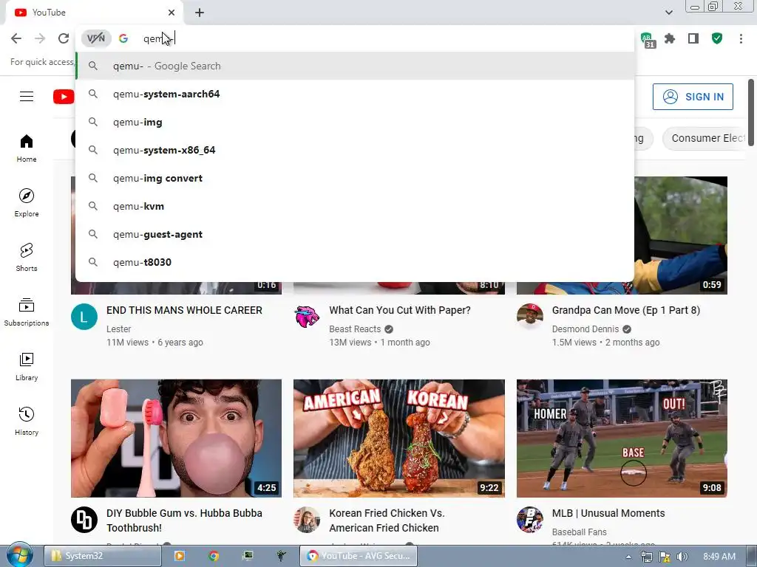This screenshot has height=567, width=757.
Task: Reload the page with the refresh icon
Action: (64, 38)
